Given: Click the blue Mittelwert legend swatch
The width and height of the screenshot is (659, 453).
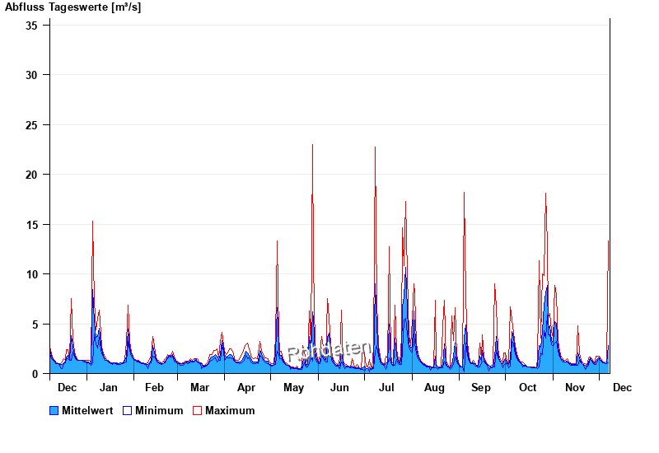Looking at the screenshot, I should [x=54, y=410].
